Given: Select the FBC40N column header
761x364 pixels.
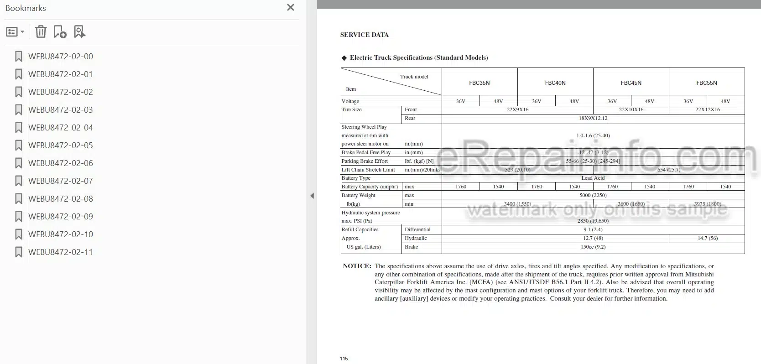Looking at the screenshot, I should (x=555, y=83).
